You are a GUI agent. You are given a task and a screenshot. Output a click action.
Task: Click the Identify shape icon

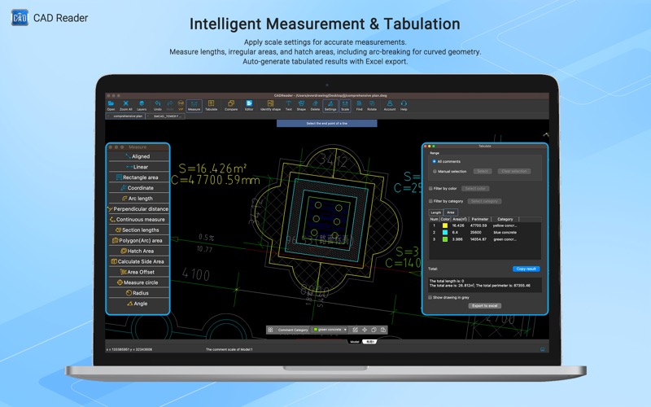click(x=270, y=106)
